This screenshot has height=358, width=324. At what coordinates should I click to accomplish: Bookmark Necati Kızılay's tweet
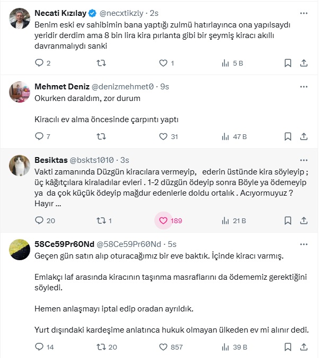tap(288, 63)
